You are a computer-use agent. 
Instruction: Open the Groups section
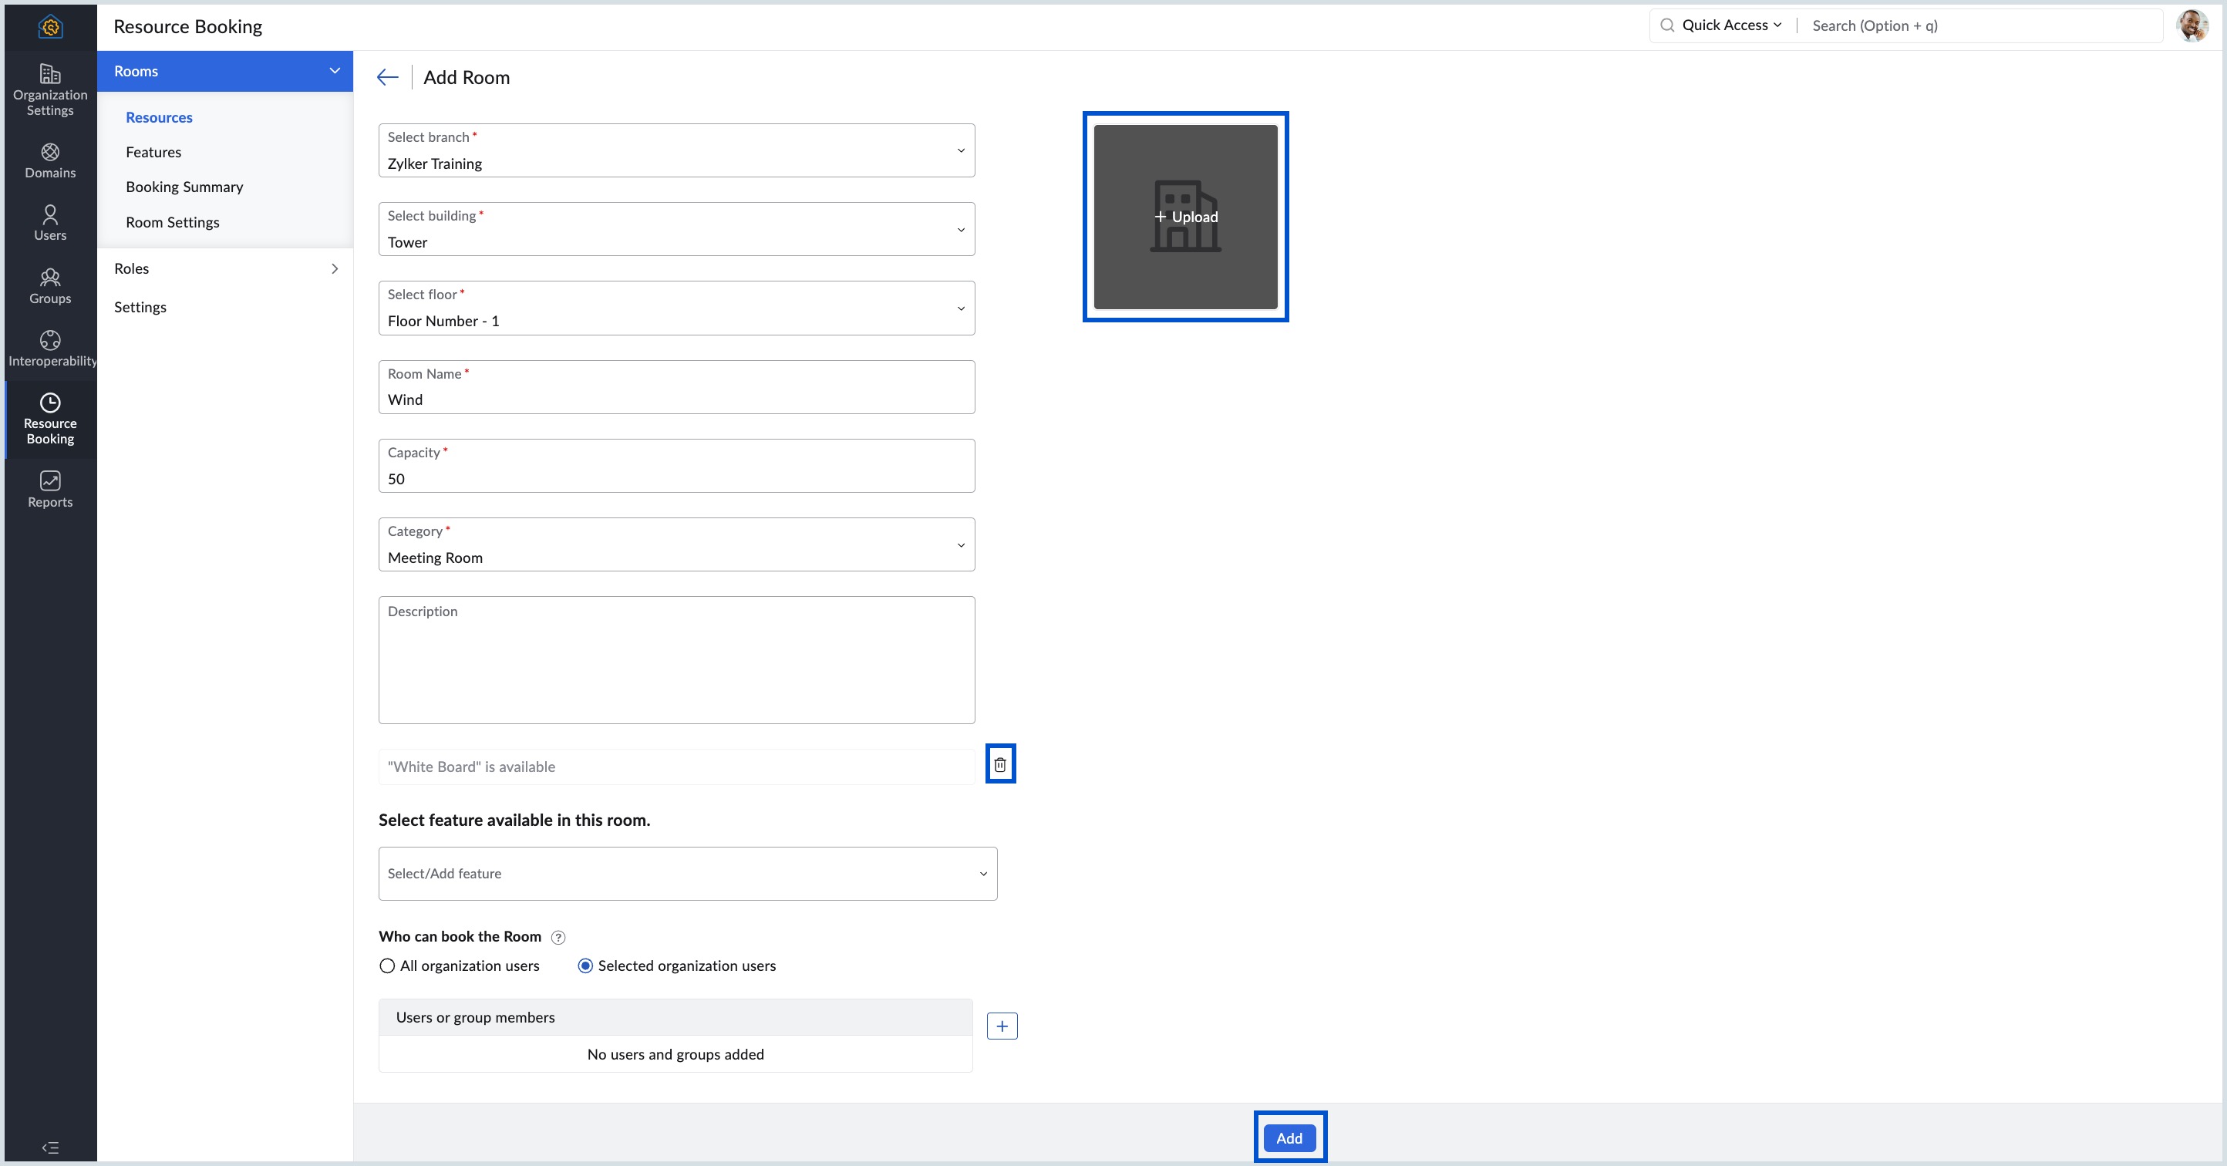point(50,286)
